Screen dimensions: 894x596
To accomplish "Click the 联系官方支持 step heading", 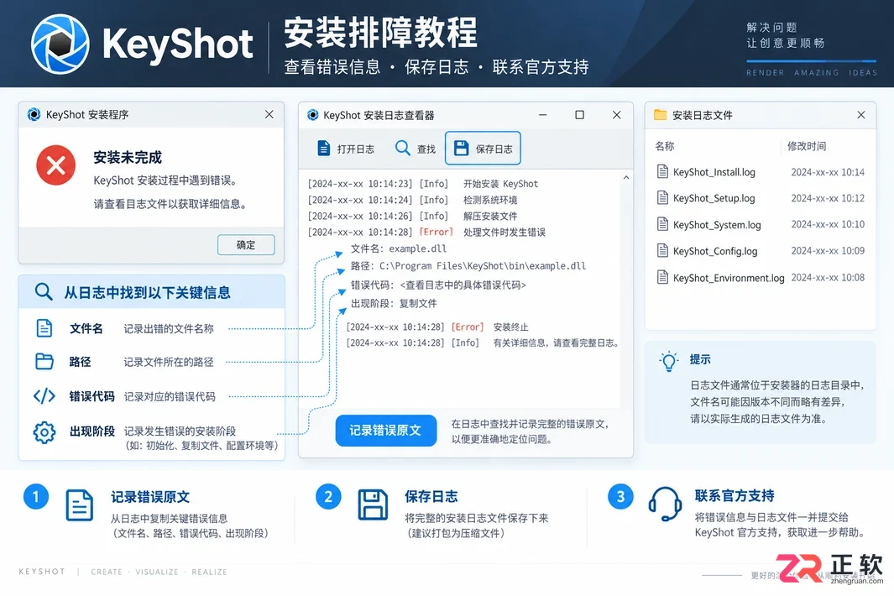I will (x=735, y=495).
